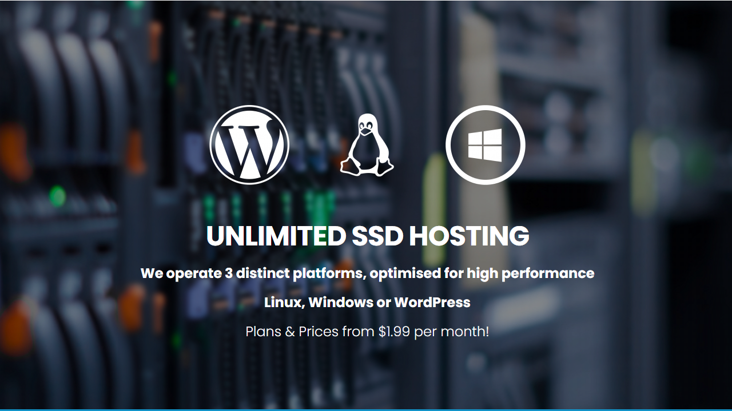The width and height of the screenshot is (732, 411).
Task: Click the UNLIMITED SSD HOSTING headline
Action: [x=367, y=236]
